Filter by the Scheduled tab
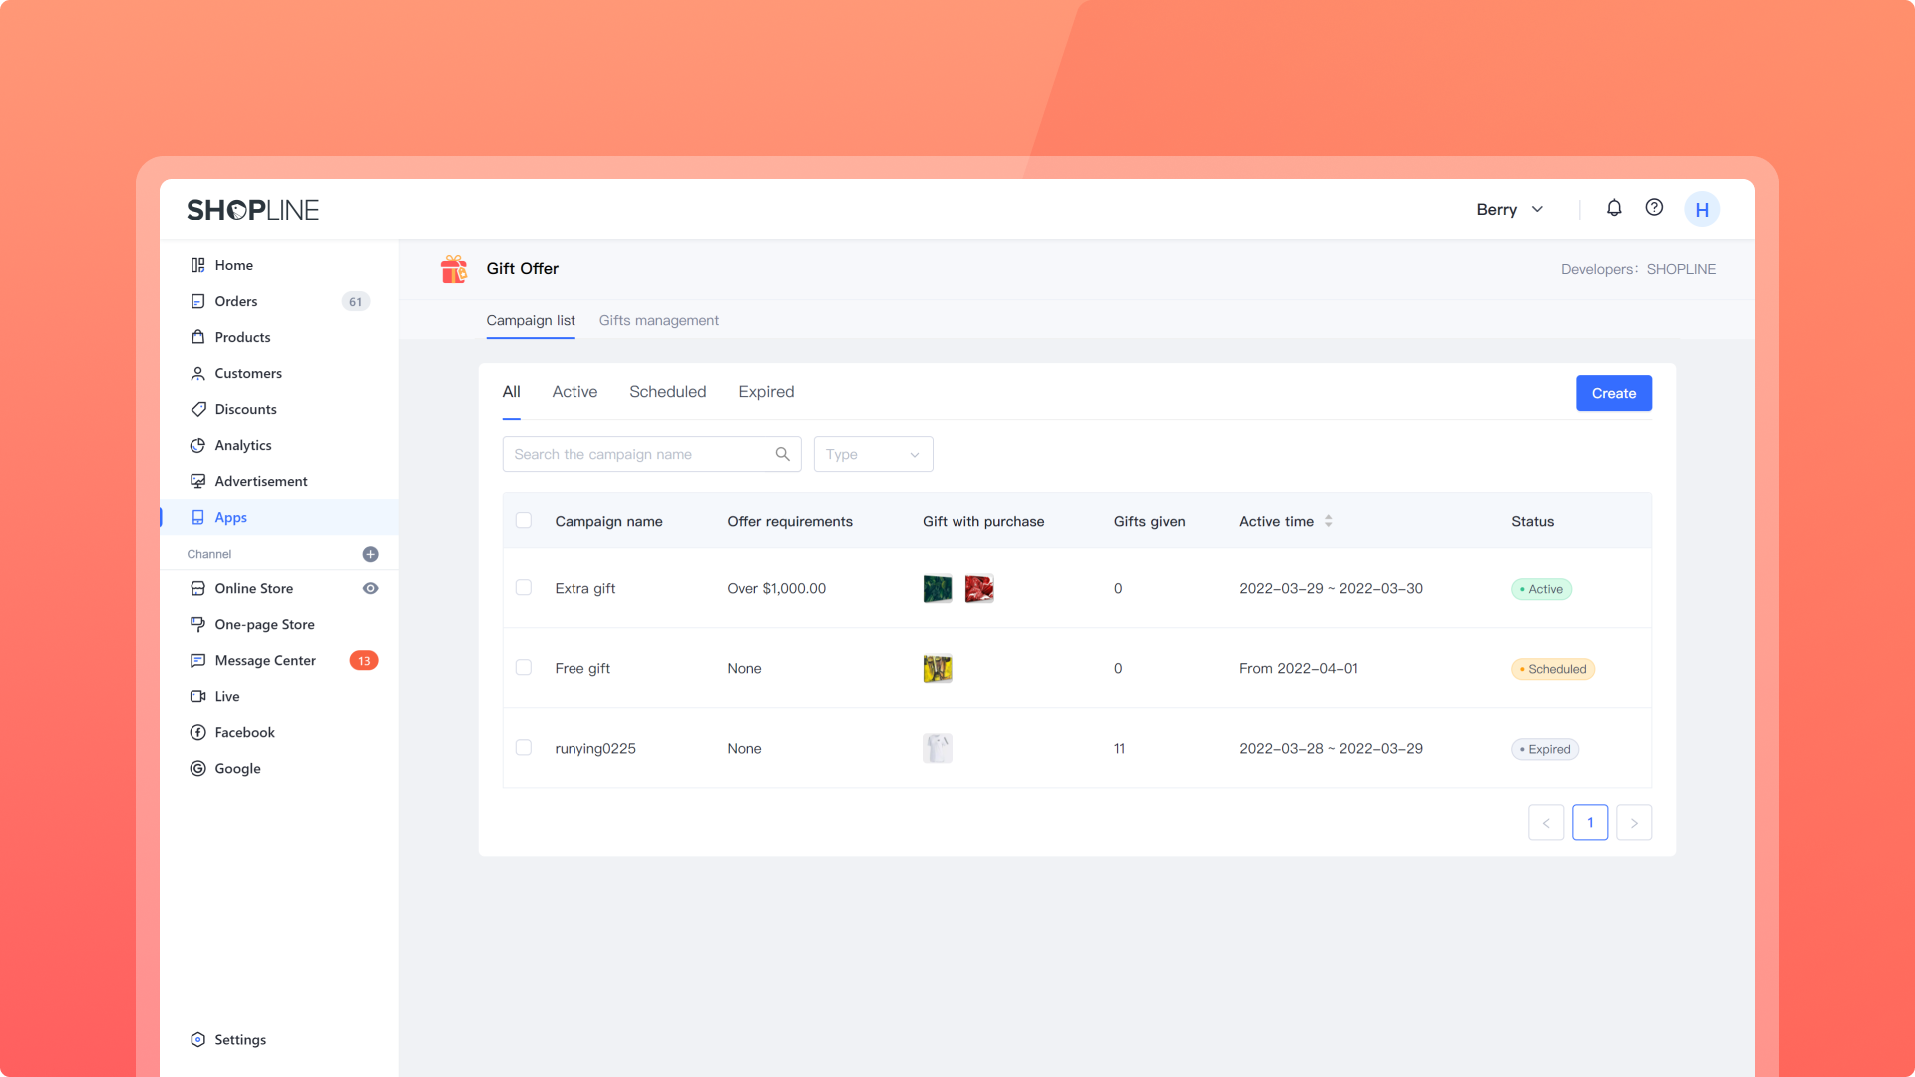This screenshot has width=1915, height=1077. click(667, 392)
